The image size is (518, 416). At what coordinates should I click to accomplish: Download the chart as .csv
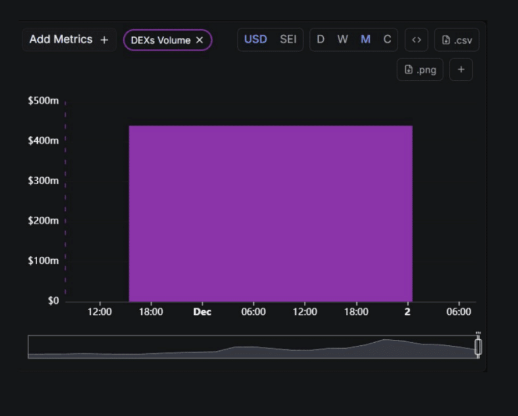(x=456, y=40)
